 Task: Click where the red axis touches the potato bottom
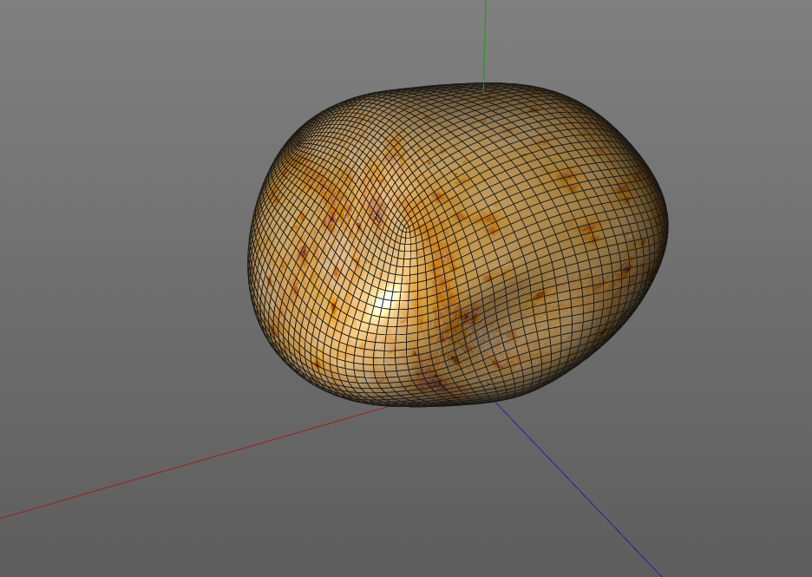tap(388, 407)
